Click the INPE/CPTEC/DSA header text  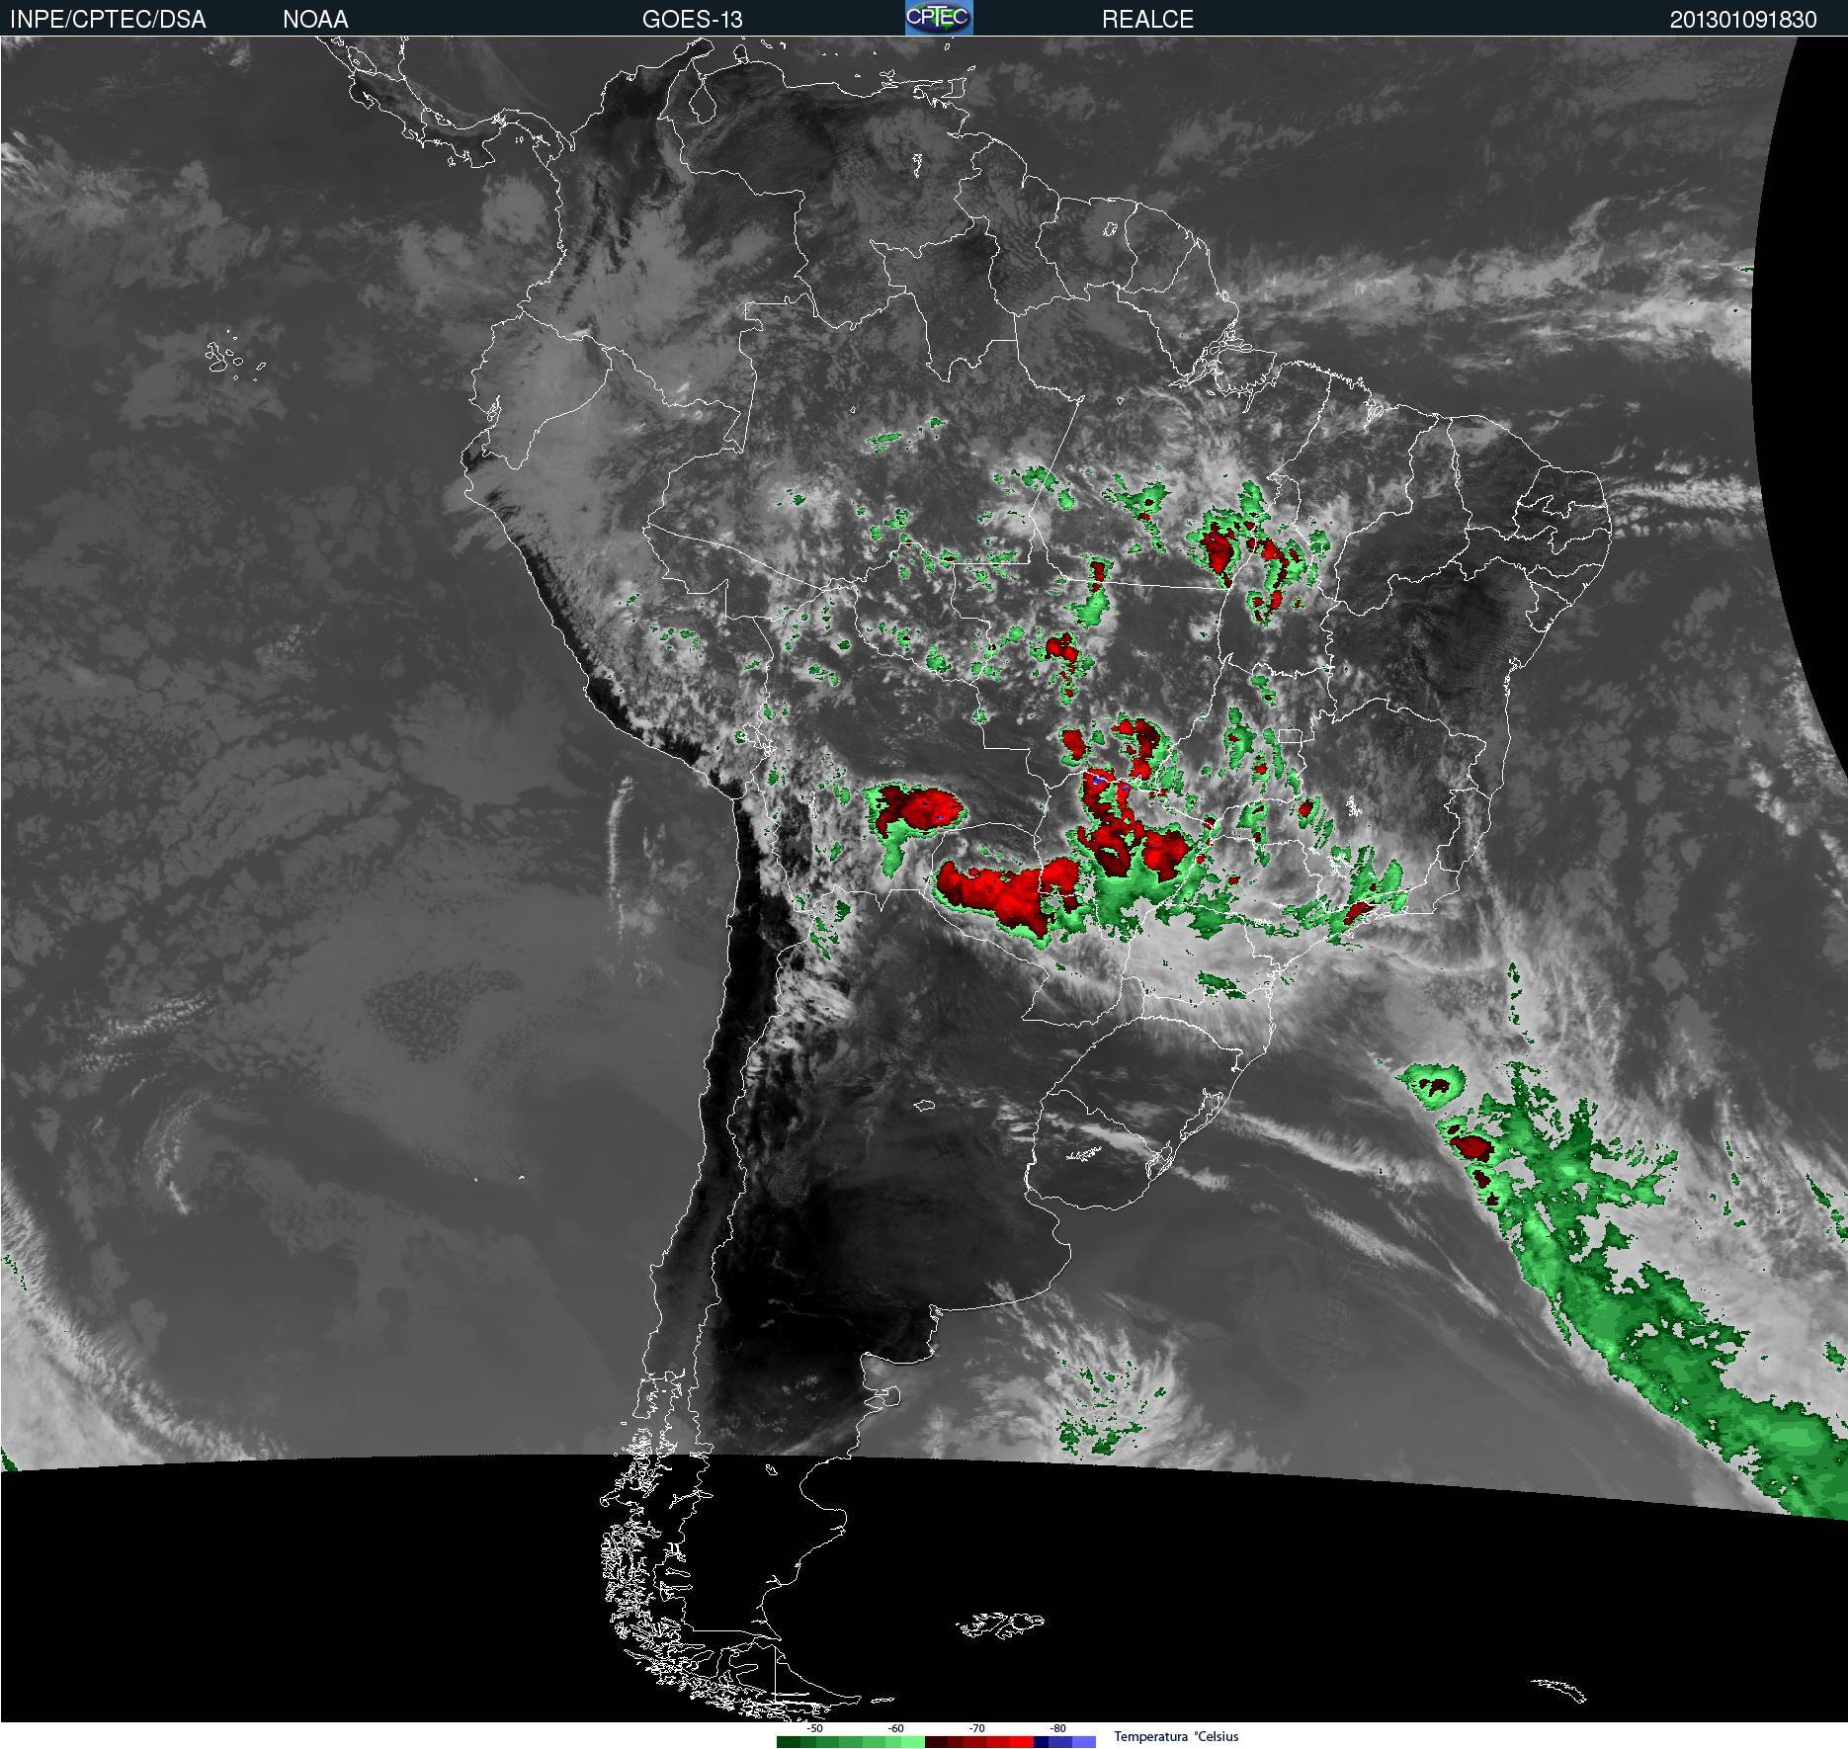coord(108,19)
